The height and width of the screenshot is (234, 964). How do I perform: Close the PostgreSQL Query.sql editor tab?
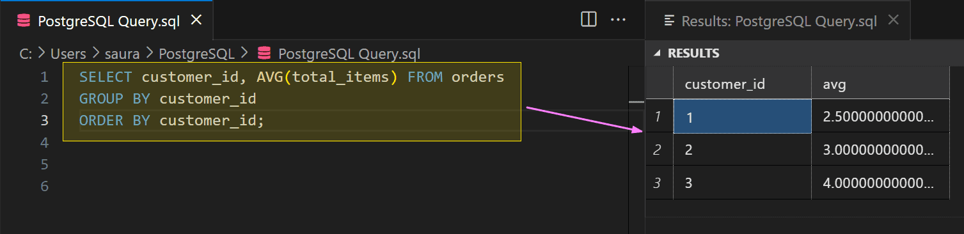pos(196,20)
